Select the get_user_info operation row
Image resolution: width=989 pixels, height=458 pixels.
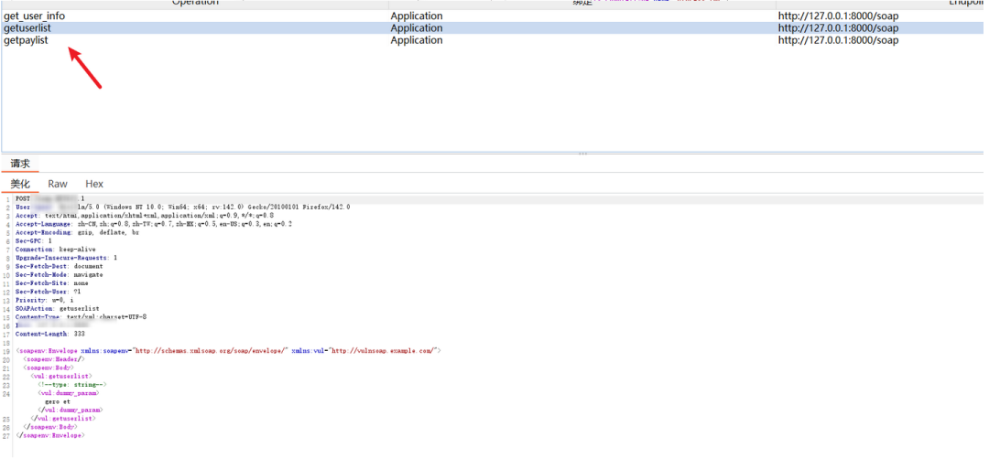[35, 16]
